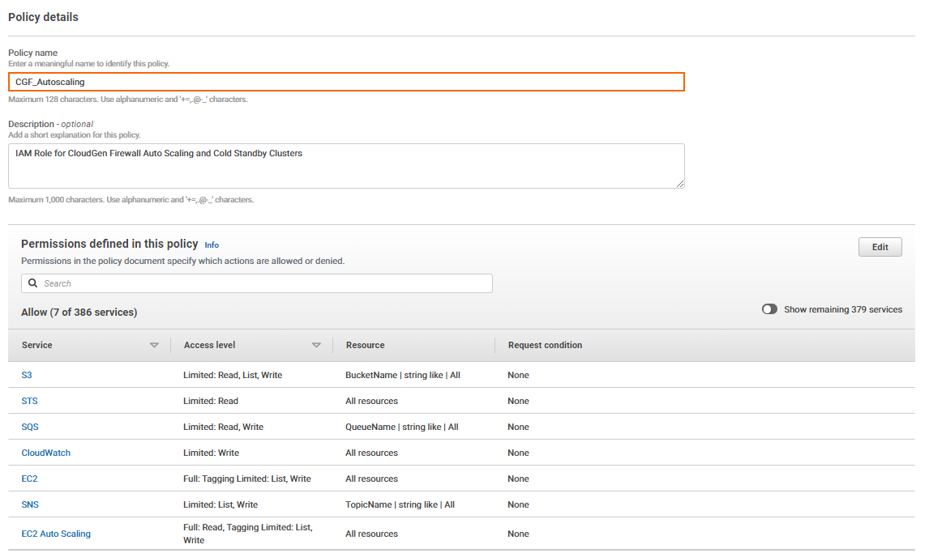Select 'Allow (7 of 386 services)' heading
Viewport: 929px width, 553px height.
(x=79, y=313)
